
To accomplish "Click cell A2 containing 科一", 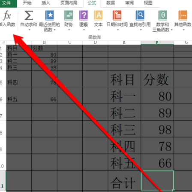I will pyautogui.click(x=19, y=55).
